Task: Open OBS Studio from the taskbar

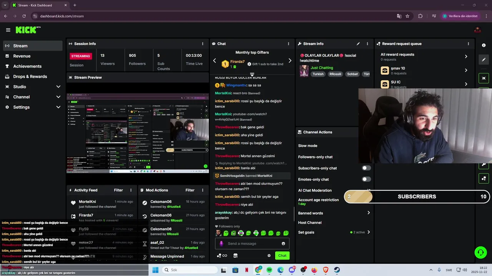Action: 303,270
